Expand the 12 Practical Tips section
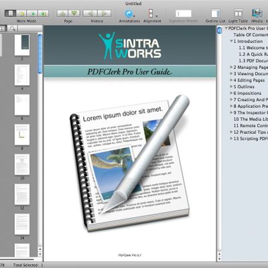Viewport: 268px width, 268px height. tap(231, 132)
